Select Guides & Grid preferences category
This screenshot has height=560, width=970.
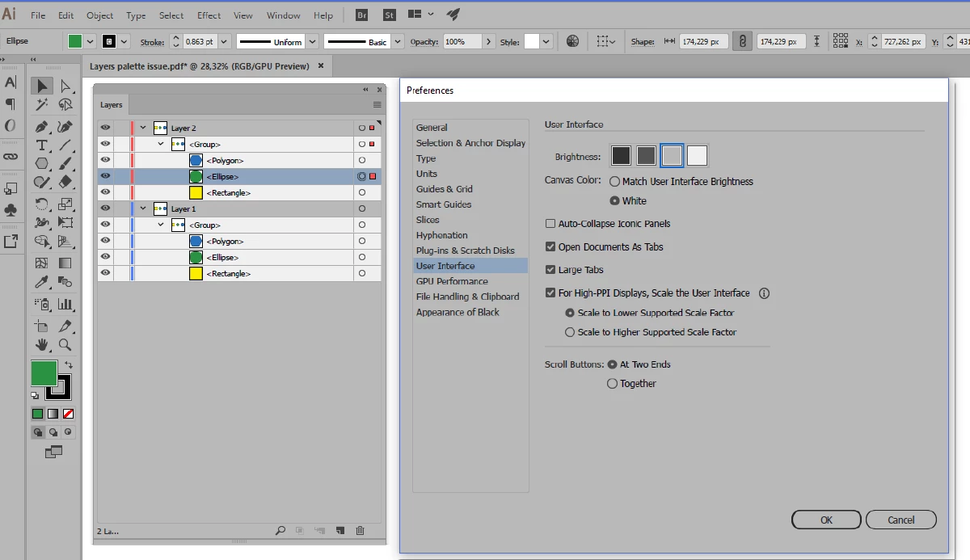point(445,189)
